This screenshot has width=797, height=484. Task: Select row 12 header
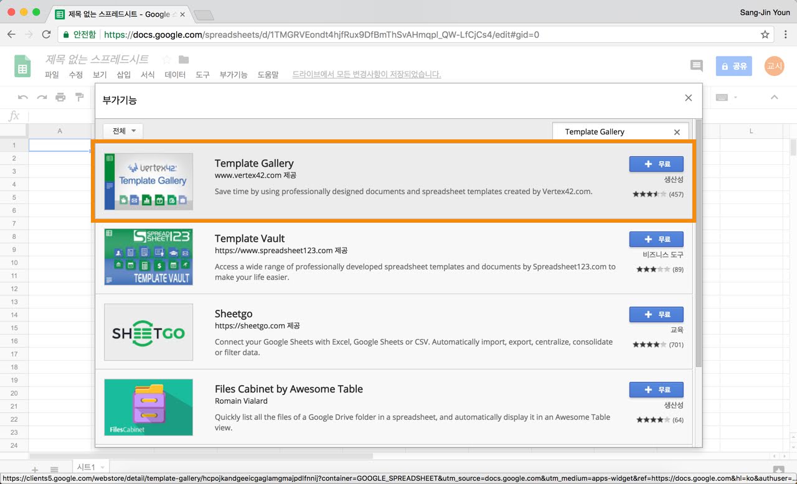click(x=13, y=289)
